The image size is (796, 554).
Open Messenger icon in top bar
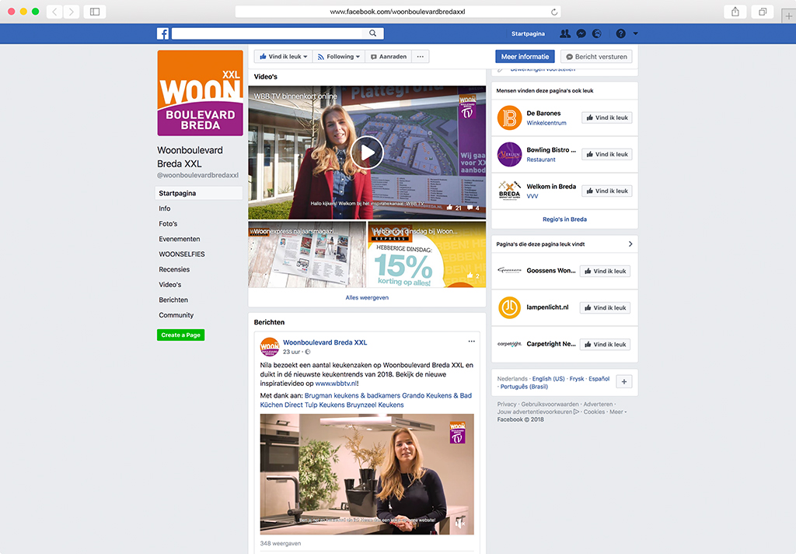581,33
